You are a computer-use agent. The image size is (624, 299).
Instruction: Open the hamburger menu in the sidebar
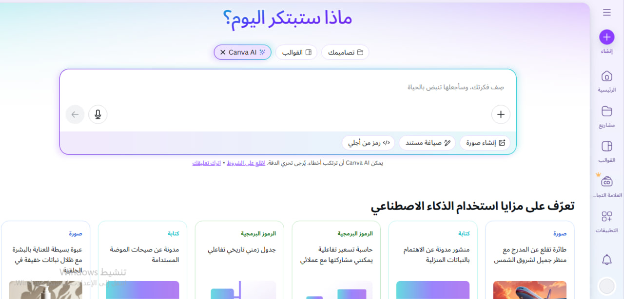point(606,12)
